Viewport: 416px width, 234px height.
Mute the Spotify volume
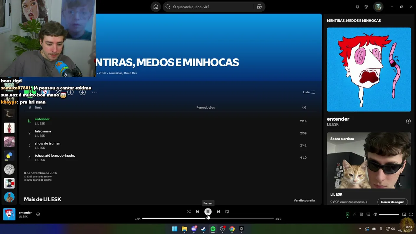375,214
